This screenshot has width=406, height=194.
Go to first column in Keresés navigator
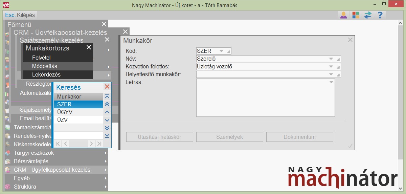click(58, 144)
